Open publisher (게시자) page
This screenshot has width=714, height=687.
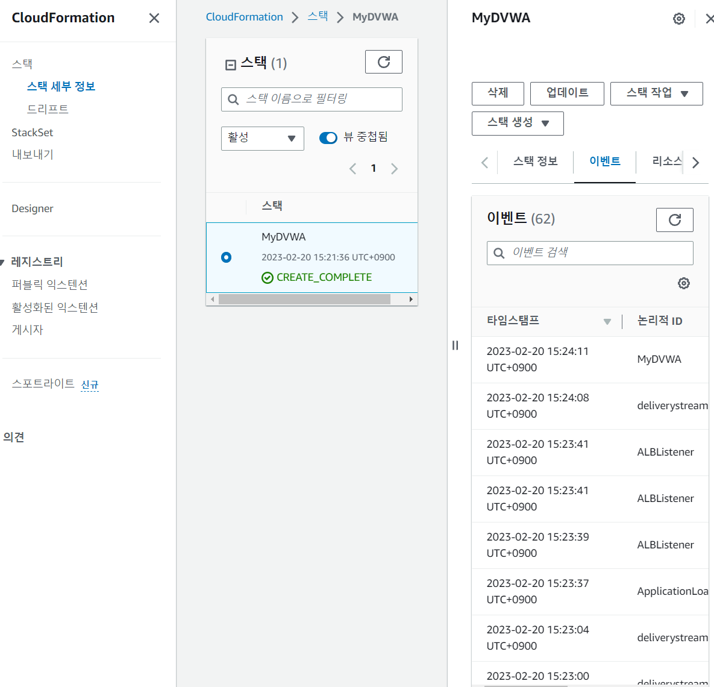[x=27, y=330]
